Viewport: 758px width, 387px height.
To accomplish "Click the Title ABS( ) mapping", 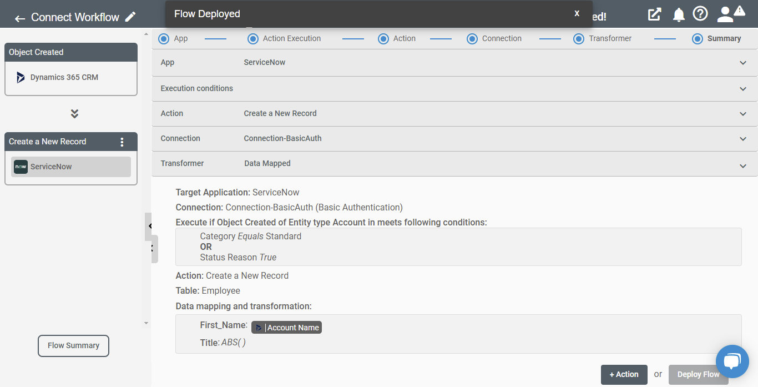I will coord(223,343).
